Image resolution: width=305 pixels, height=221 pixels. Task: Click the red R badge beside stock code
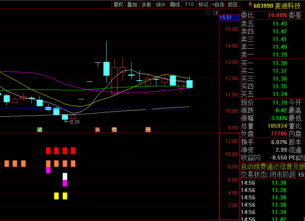[250, 5]
